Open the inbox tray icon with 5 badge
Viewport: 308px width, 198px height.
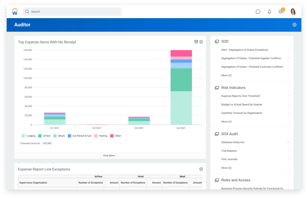pos(281,12)
